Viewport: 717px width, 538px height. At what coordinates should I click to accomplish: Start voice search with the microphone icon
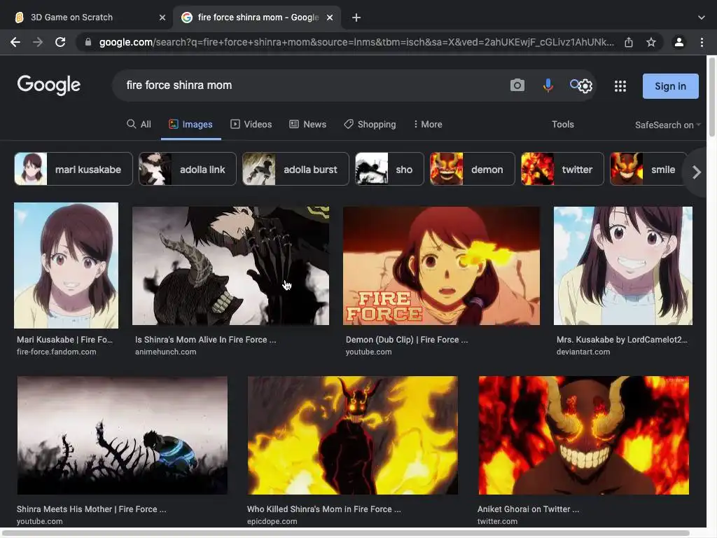[x=548, y=85]
